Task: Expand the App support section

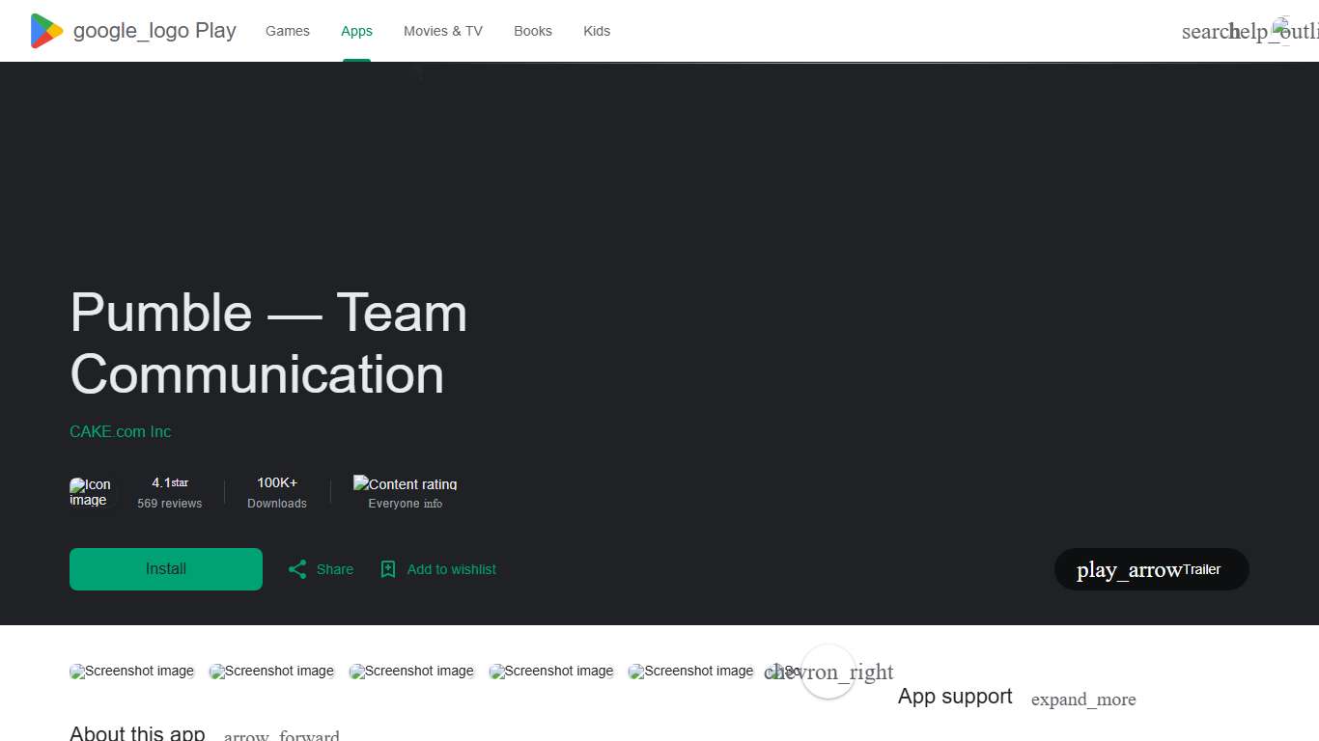Action: click(1083, 700)
